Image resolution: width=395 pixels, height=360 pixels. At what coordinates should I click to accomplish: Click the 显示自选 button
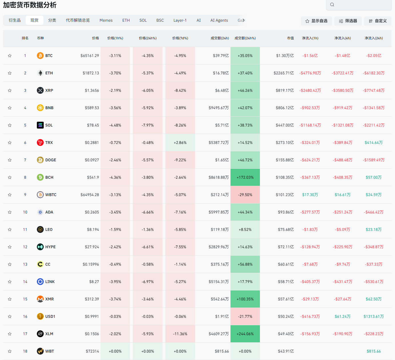[x=316, y=21]
